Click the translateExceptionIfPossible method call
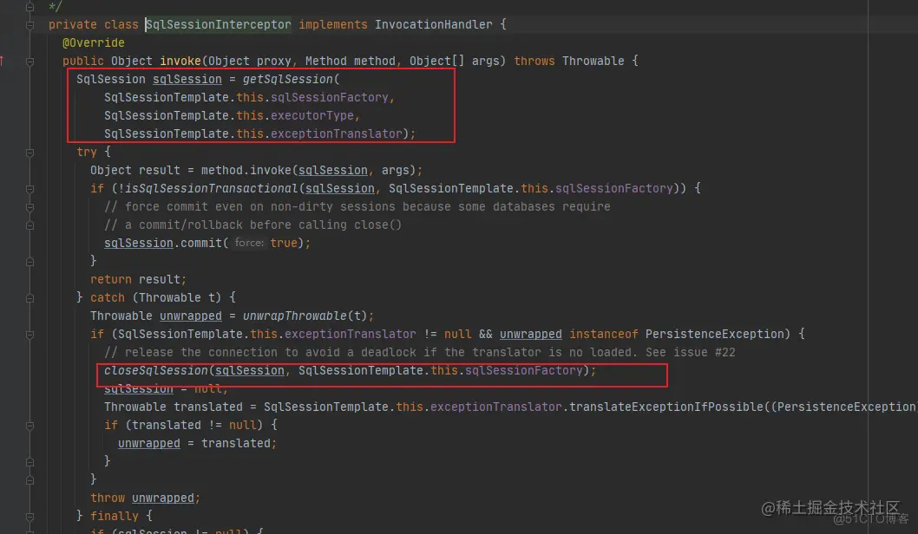918x534 pixels. pos(666,407)
